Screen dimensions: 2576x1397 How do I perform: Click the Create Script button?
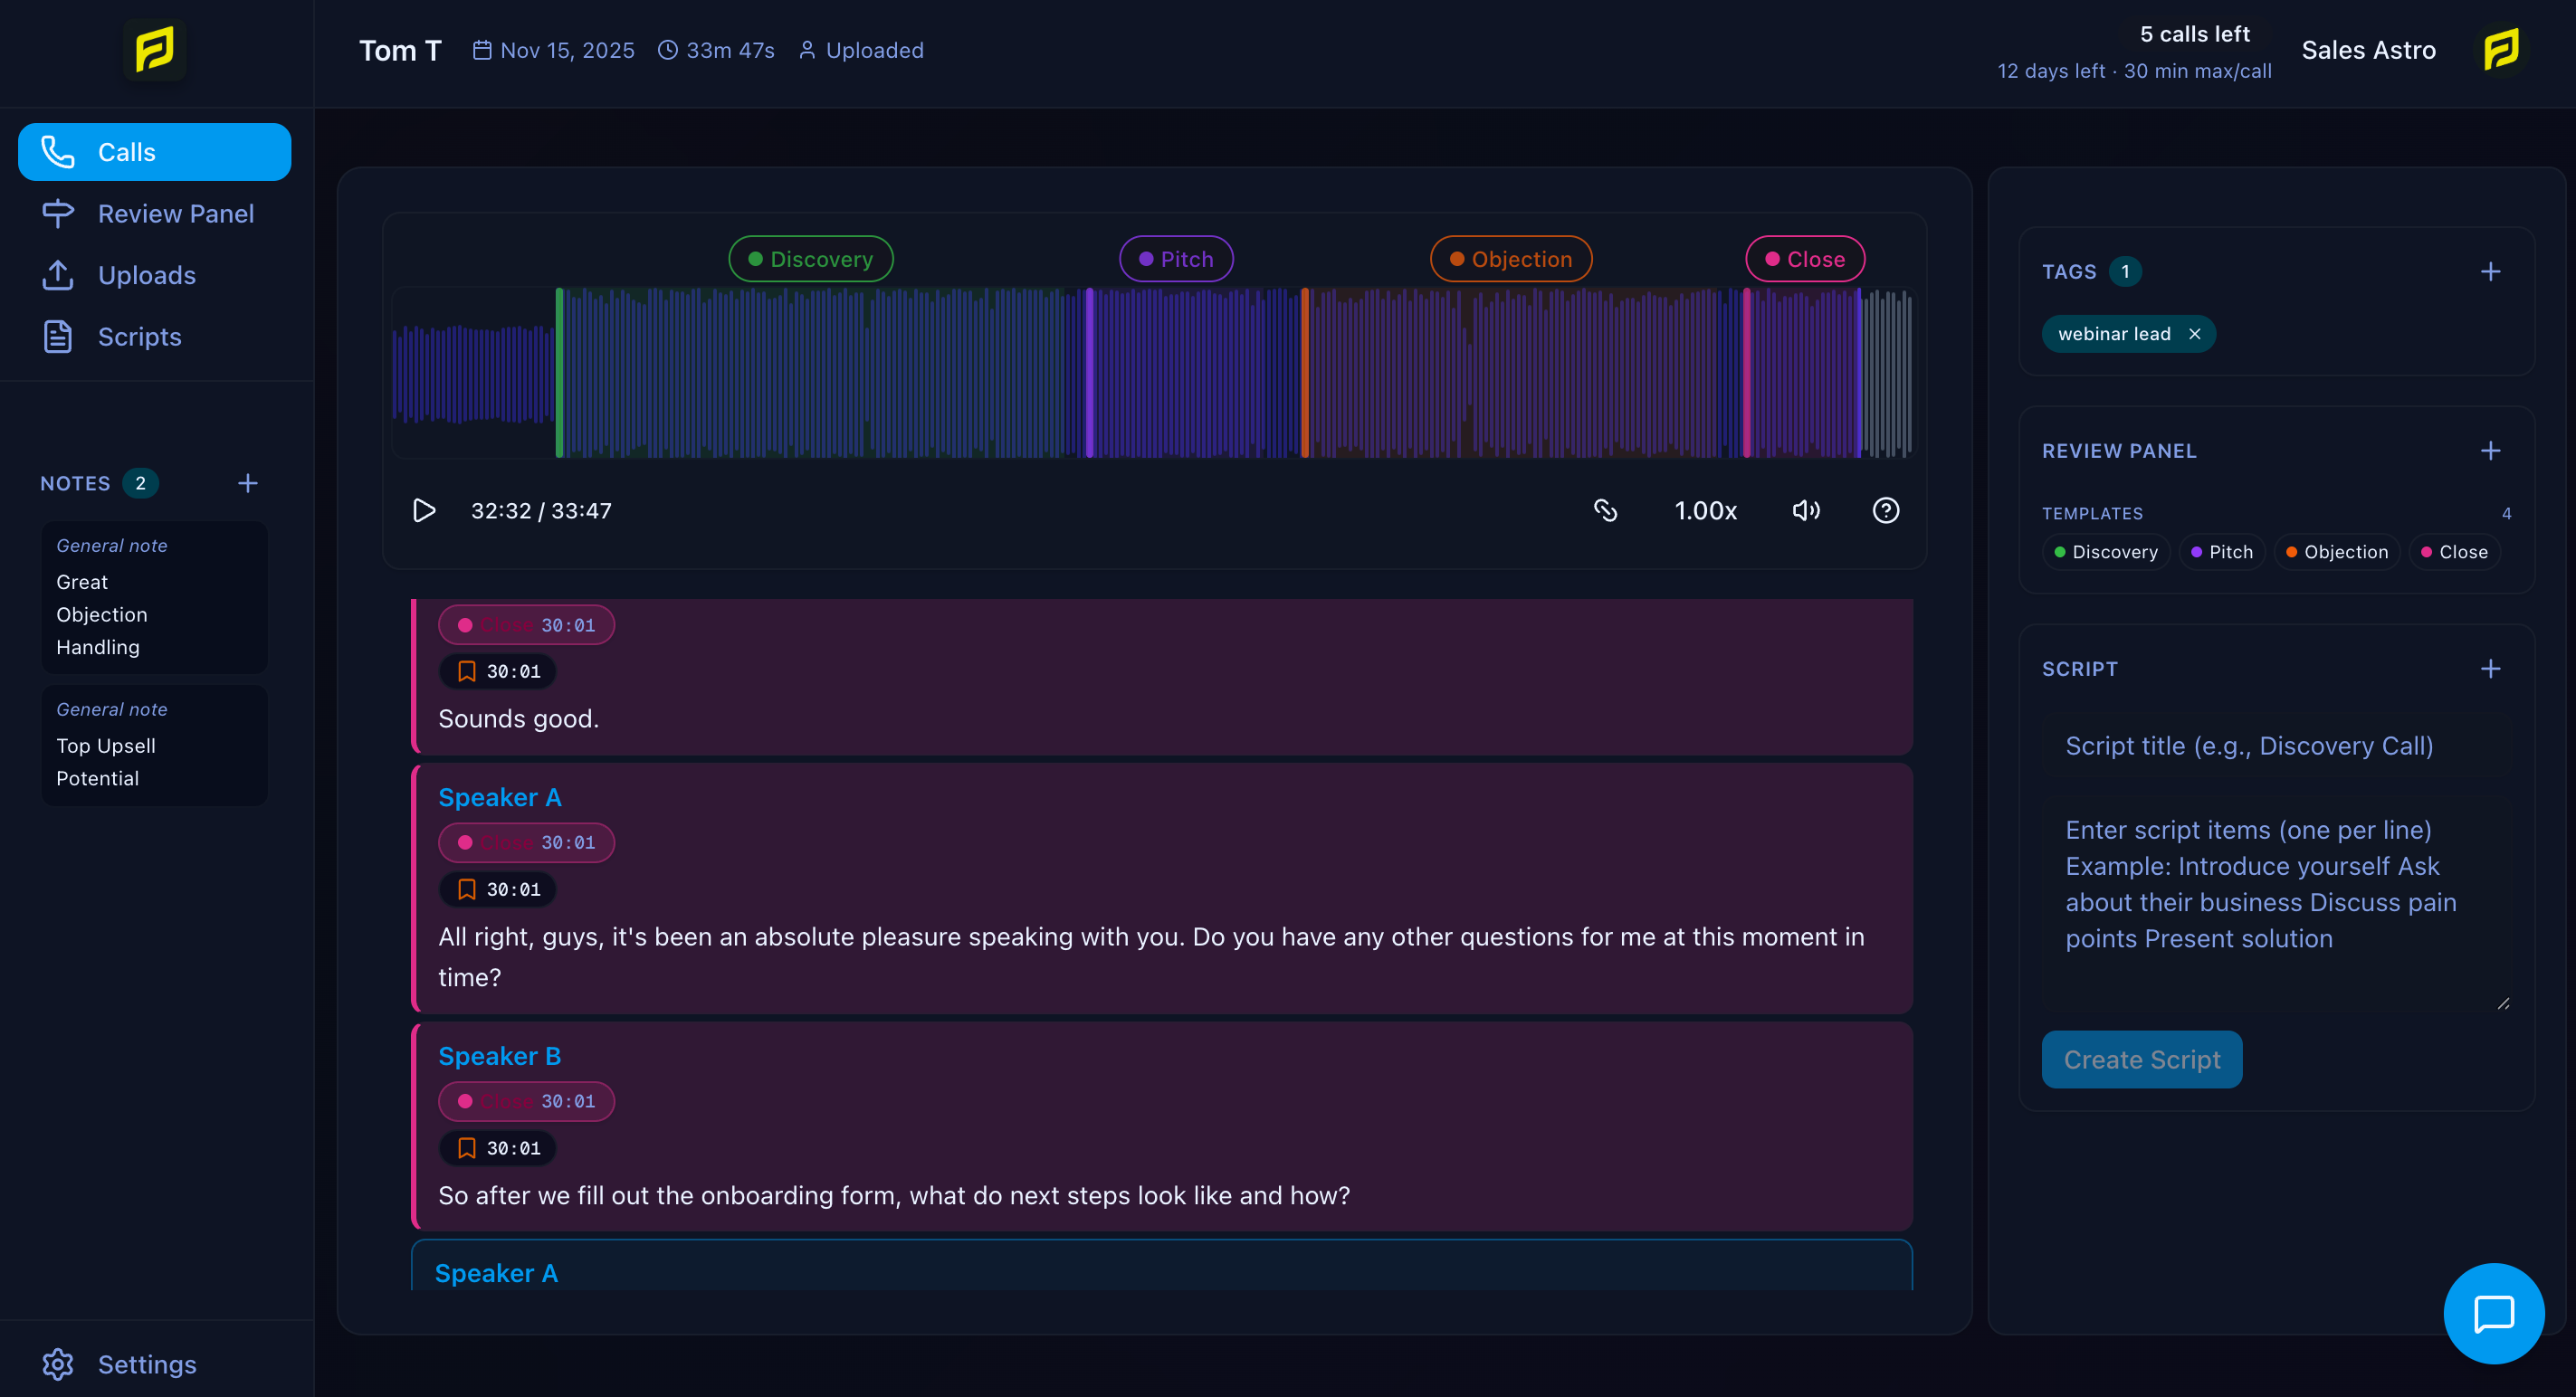pyautogui.click(x=2142, y=1060)
